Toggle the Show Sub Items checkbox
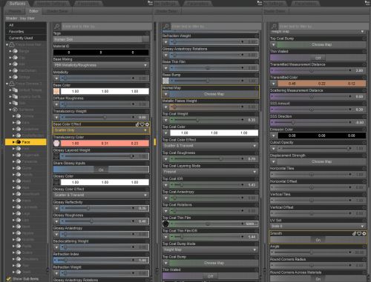Viewport: 371px width, 282px height. coord(9,279)
